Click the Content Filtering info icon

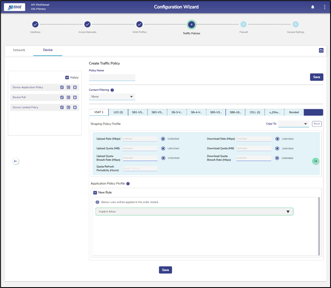coord(112,90)
